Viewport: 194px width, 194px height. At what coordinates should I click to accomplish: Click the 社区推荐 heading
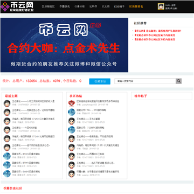pos(140,23)
